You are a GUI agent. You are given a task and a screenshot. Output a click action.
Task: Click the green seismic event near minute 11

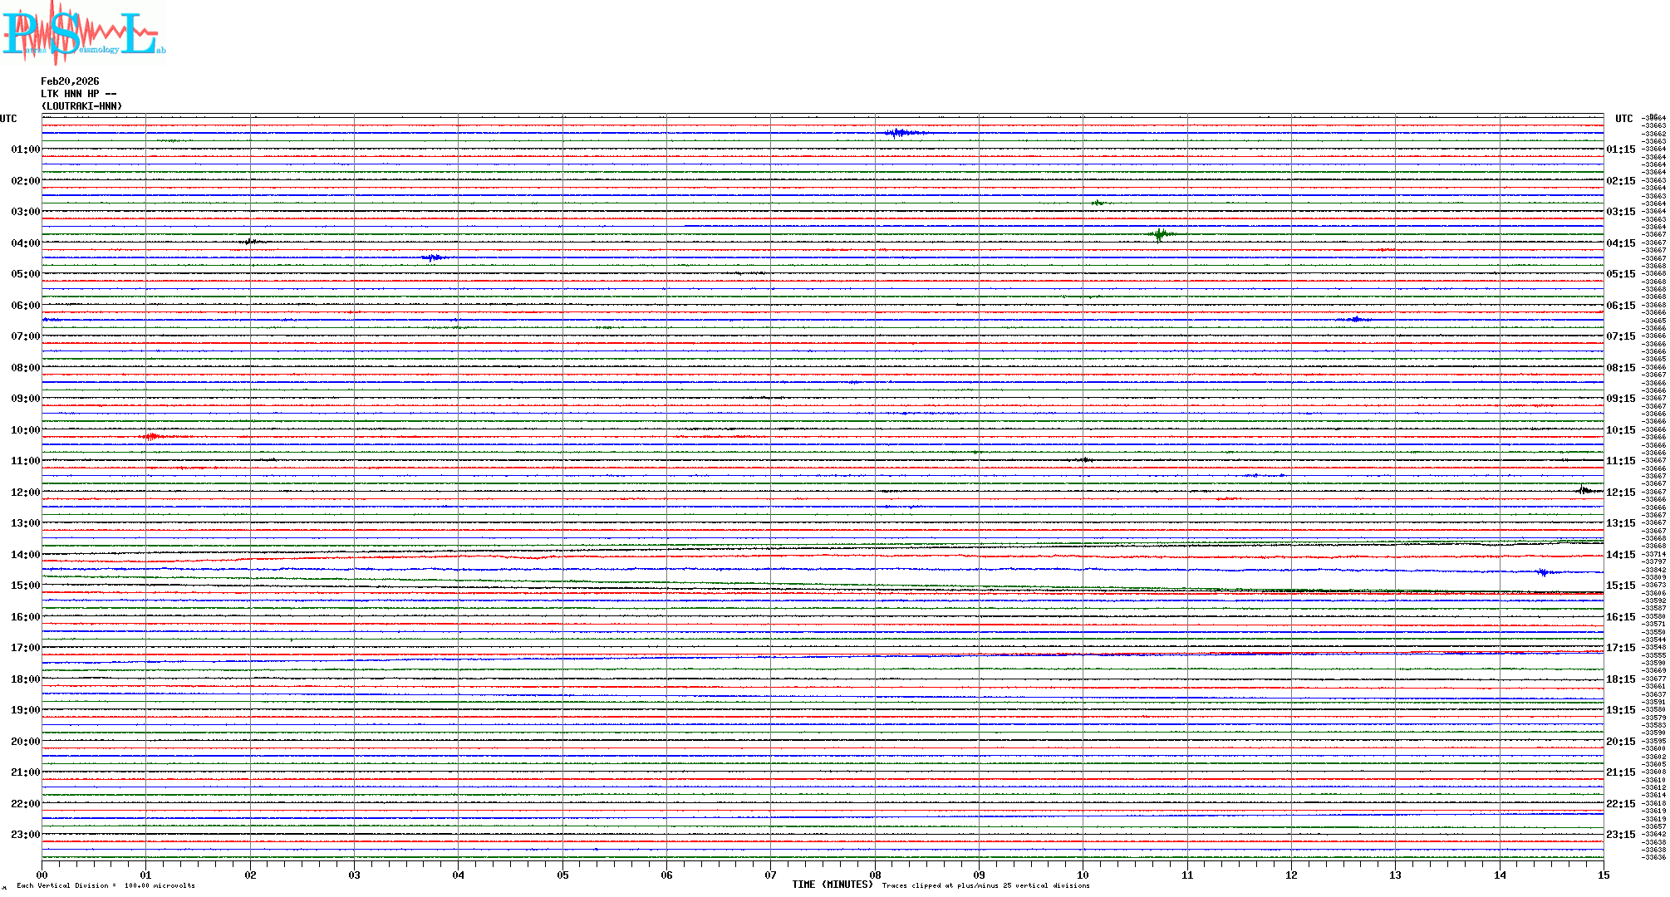pyautogui.click(x=1161, y=234)
